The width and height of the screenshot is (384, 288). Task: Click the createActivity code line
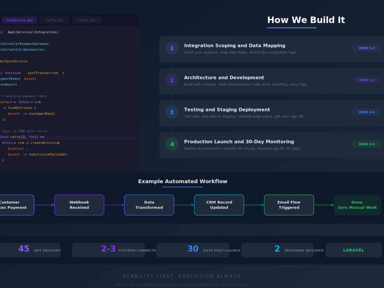[31, 143]
